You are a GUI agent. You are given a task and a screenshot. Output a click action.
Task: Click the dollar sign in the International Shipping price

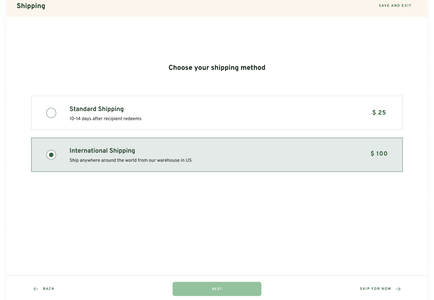372,154
